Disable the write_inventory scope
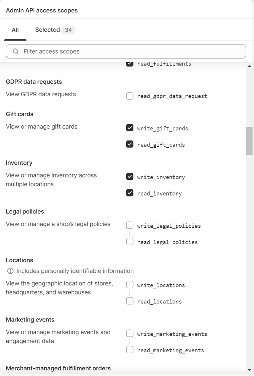The image size is (254, 376). click(130, 176)
